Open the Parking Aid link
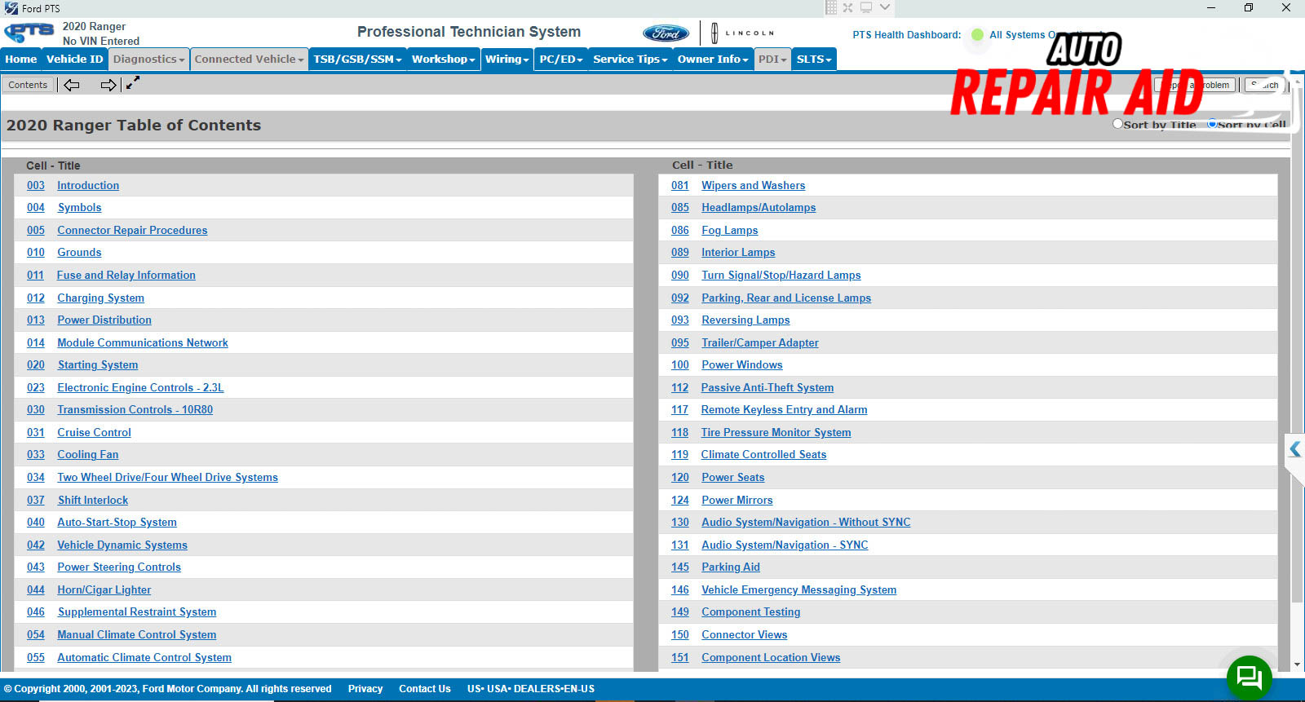The width and height of the screenshot is (1305, 702). (x=731, y=567)
